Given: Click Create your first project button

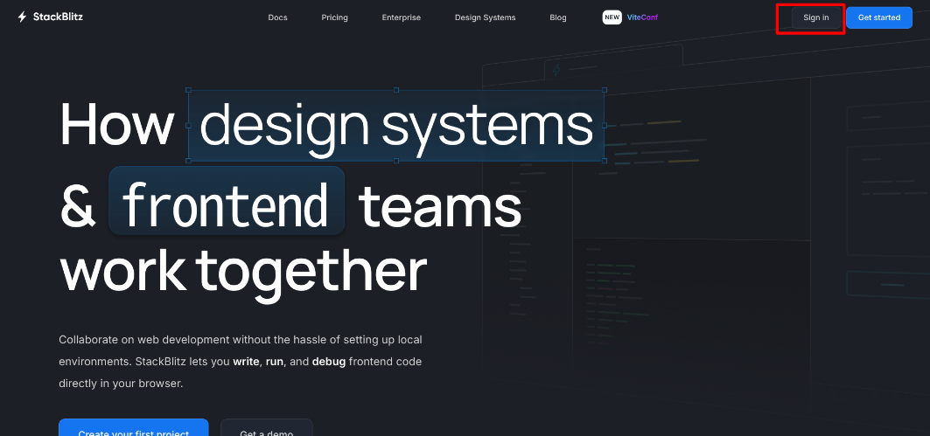Looking at the screenshot, I should pyautogui.click(x=133, y=427).
